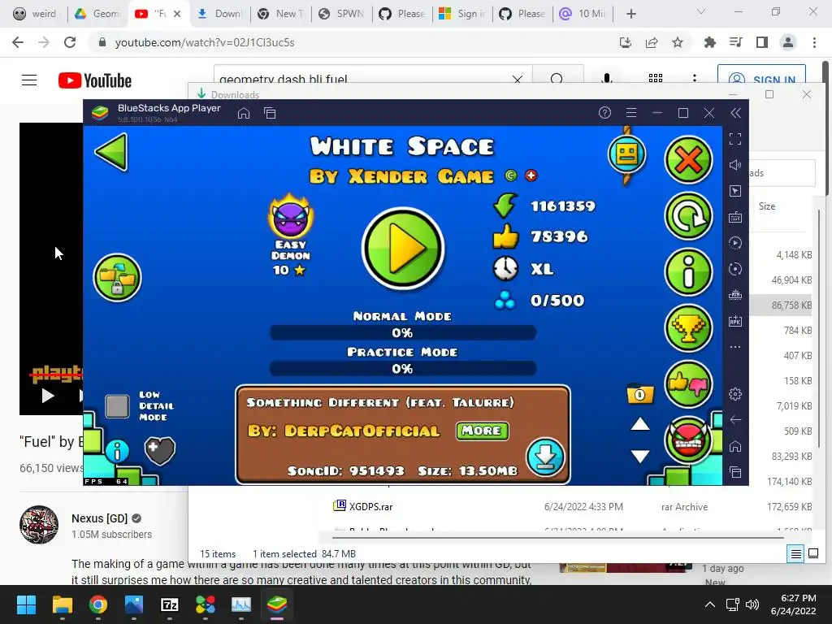832x624 pixels.
Task: Open YouTube apps grid icon
Action: point(656,79)
